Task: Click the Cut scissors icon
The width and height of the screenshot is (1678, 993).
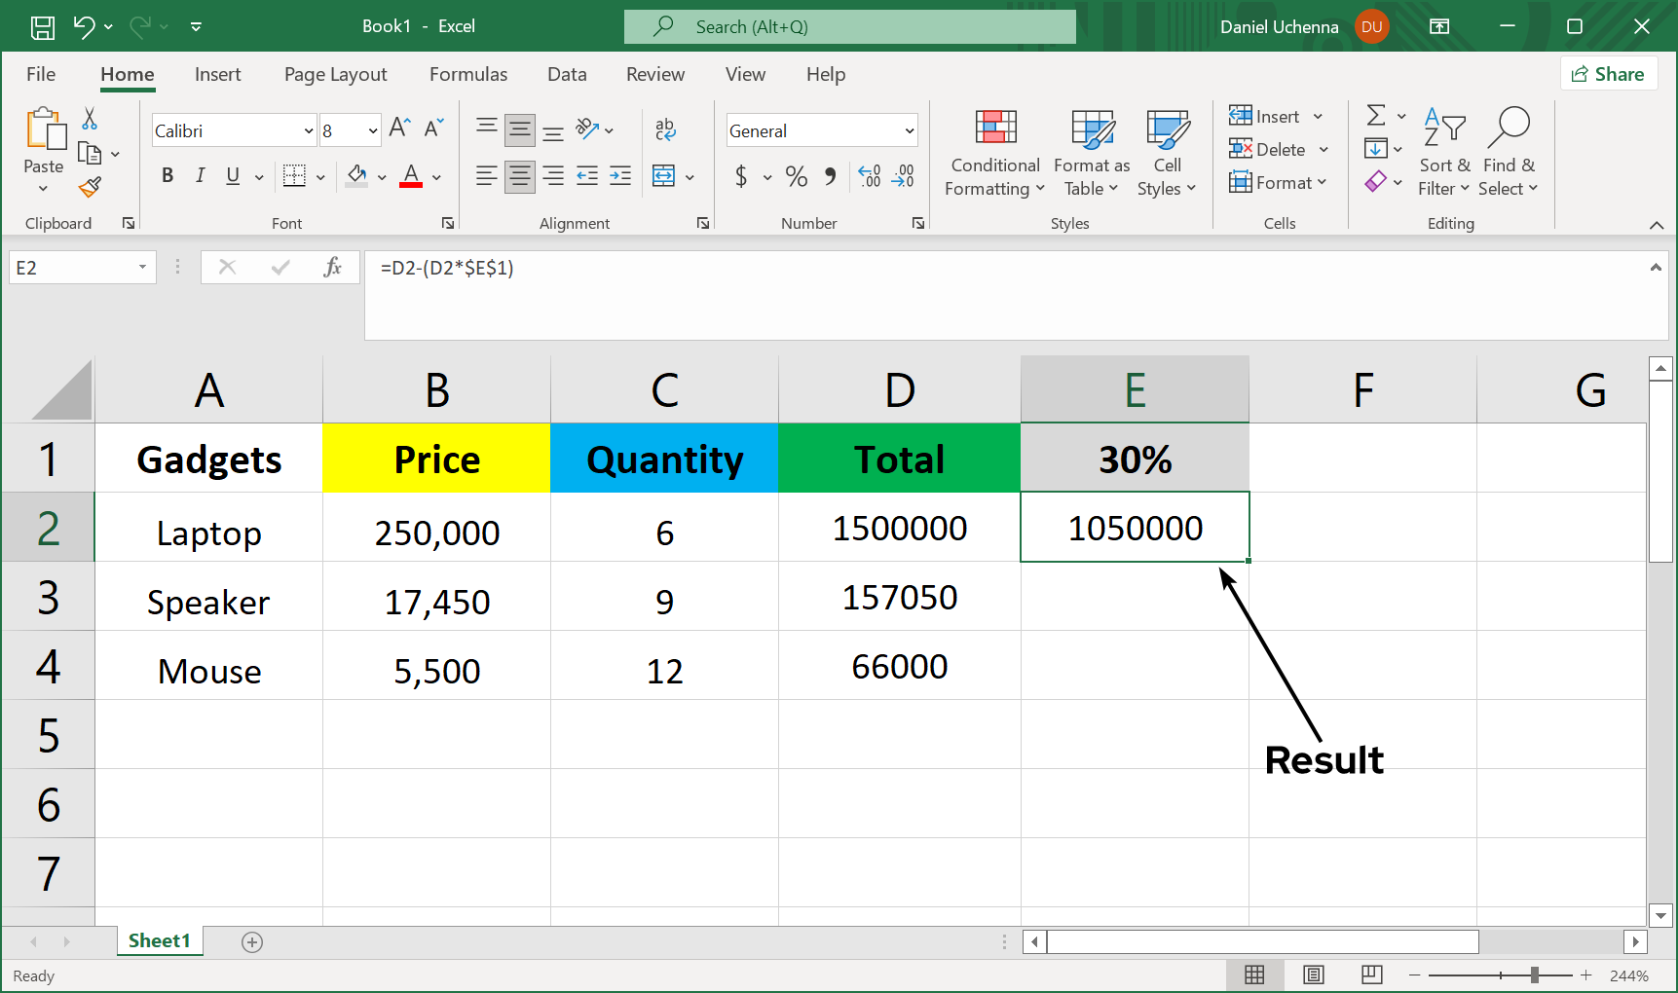Action: coord(90,119)
